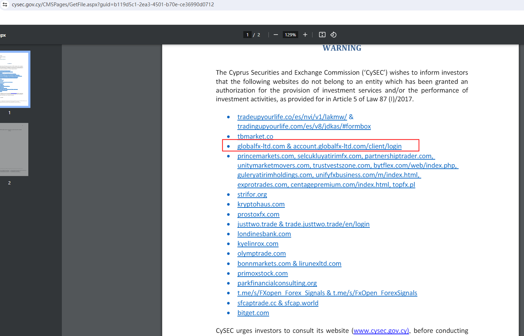Click the 129% zoom level field
The height and width of the screenshot is (336, 524).
pyautogui.click(x=290, y=35)
